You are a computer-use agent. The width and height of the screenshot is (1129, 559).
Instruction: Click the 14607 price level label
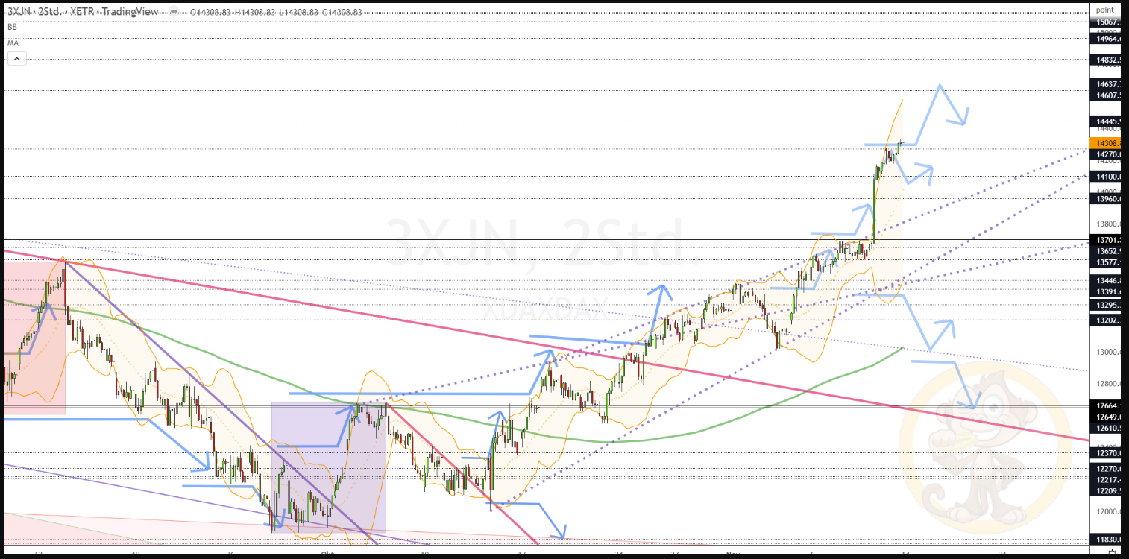pyautogui.click(x=1106, y=95)
